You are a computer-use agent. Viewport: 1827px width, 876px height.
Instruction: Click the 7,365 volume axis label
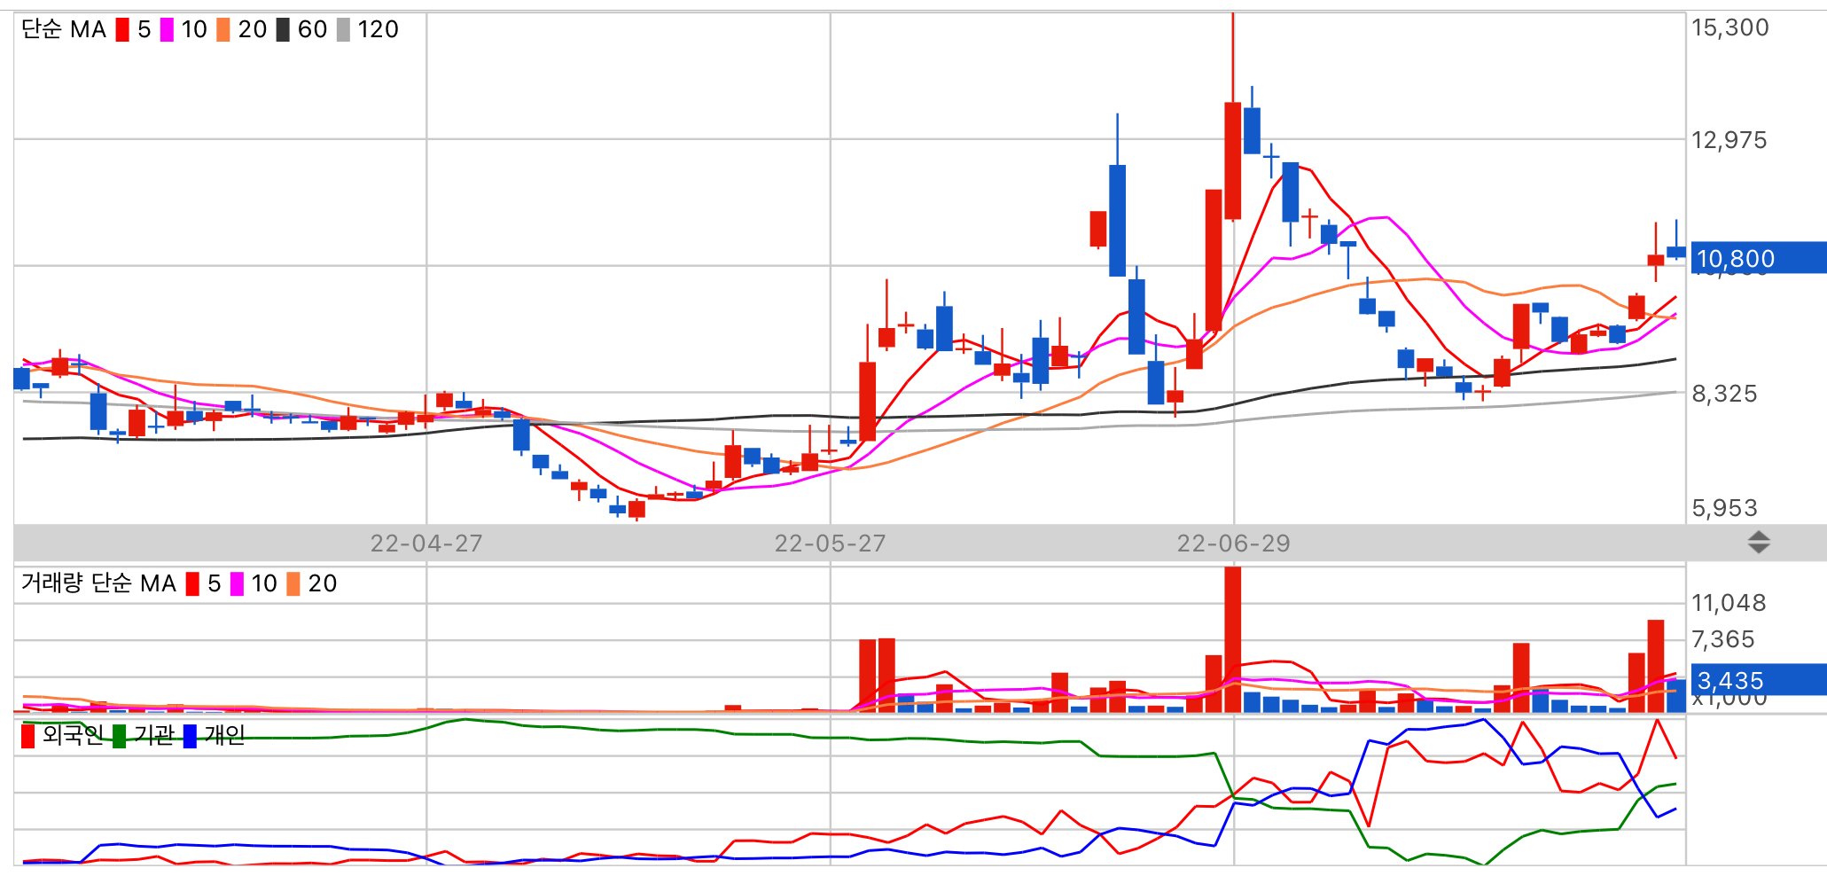coord(1723,639)
